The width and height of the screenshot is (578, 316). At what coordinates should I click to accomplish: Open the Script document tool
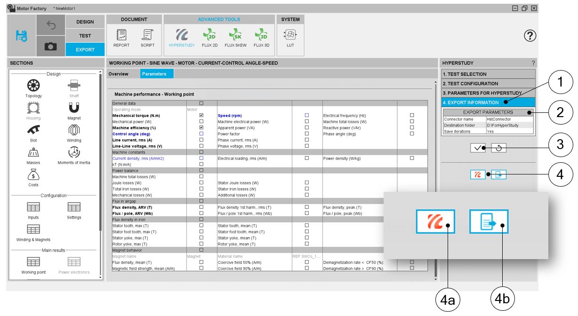pos(147,37)
